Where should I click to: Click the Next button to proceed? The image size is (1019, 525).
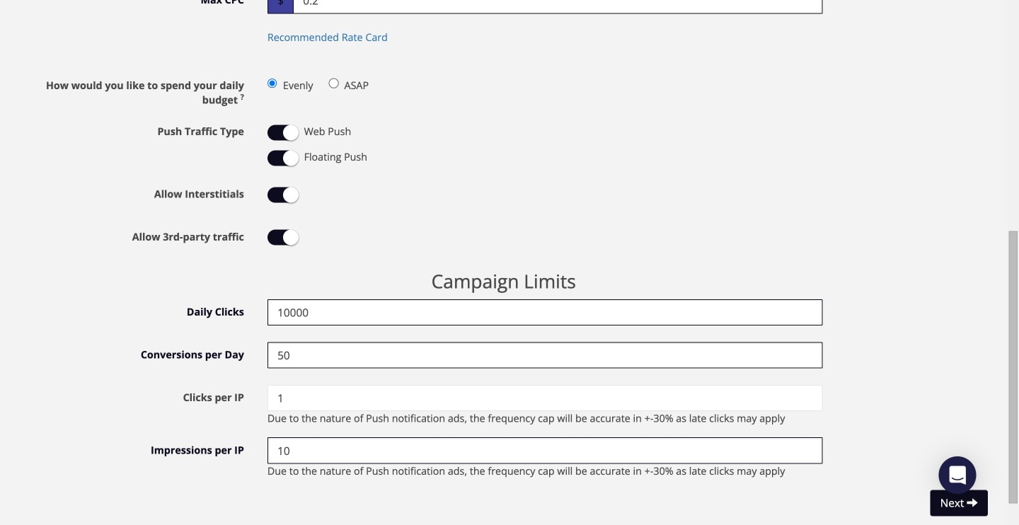958,502
